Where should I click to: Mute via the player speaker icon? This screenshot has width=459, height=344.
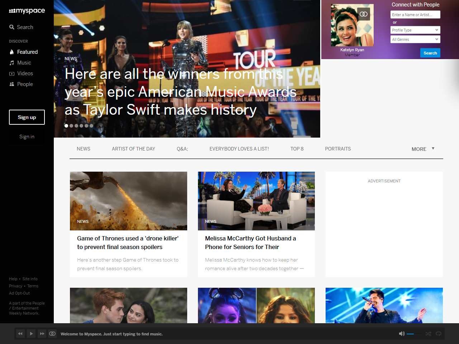(x=402, y=334)
